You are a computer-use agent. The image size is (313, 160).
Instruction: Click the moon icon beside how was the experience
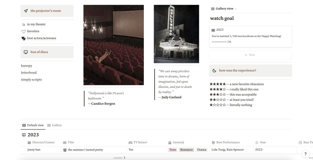coord(214,71)
